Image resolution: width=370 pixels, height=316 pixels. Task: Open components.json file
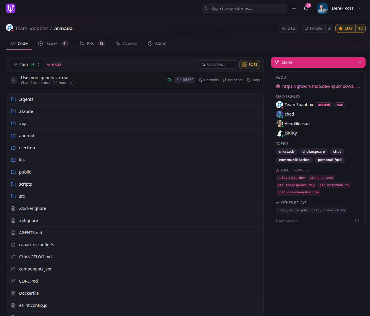click(135, 269)
